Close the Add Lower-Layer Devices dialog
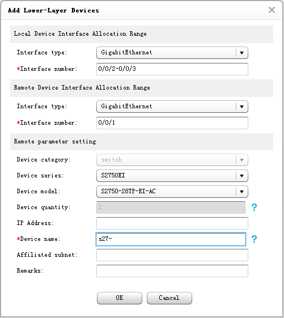 pos(272,10)
